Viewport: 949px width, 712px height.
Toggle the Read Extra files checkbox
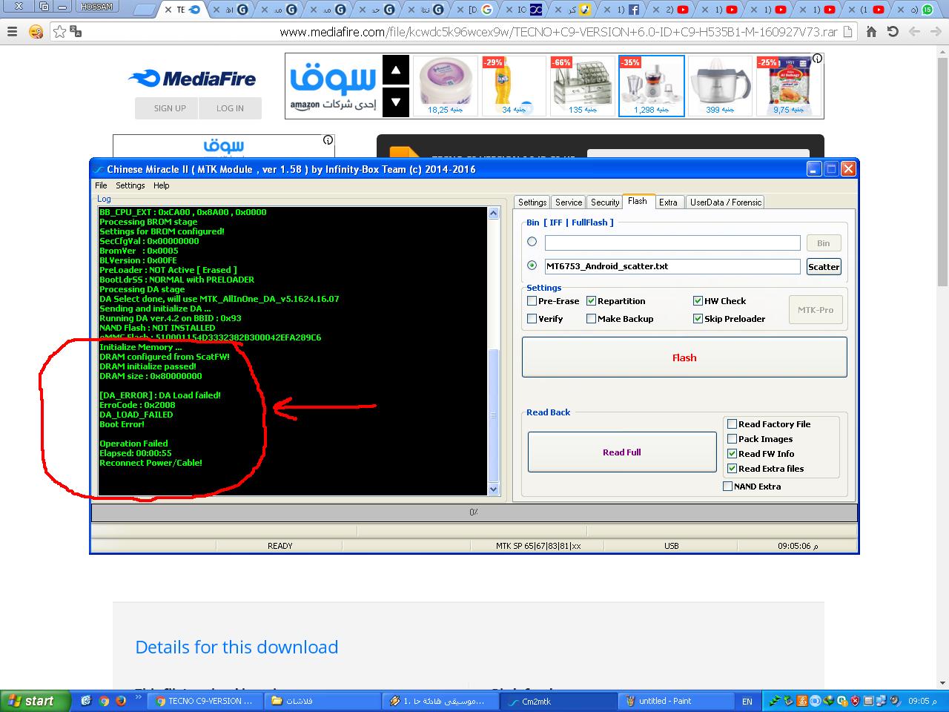pyautogui.click(x=732, y=469)
